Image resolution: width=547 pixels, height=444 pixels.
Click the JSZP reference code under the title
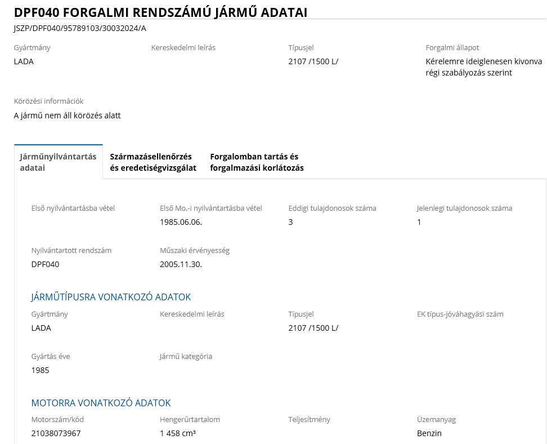(x=80, y=28)
